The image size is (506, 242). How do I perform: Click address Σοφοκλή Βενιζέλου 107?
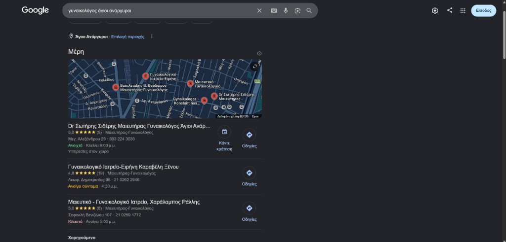tap(90, 215)
